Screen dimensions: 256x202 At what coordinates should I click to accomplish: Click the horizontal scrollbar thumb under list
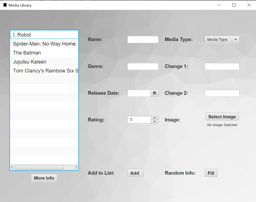pos(39,167)
